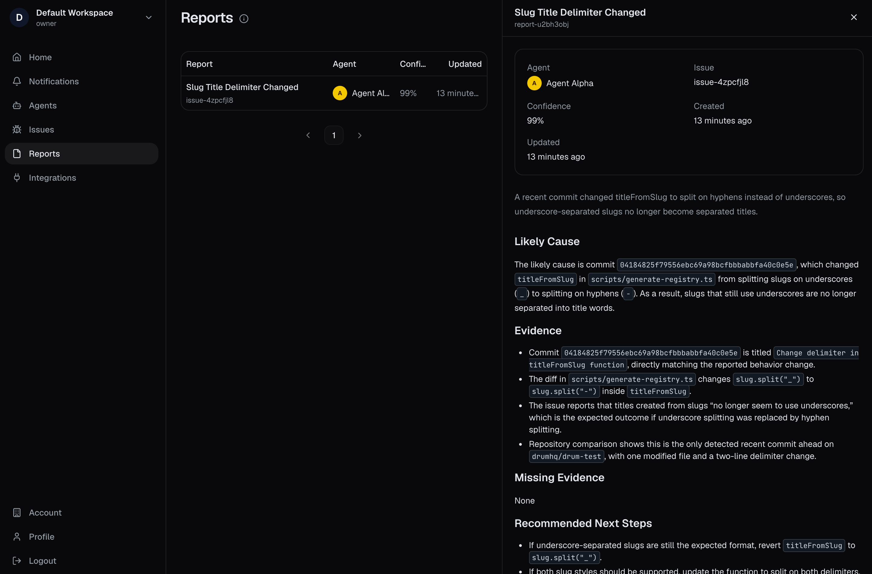Viewport: 872px width, 574px height.
Task: Close the Slug Title Delimiter Changed panel
Action: point(853,17)
